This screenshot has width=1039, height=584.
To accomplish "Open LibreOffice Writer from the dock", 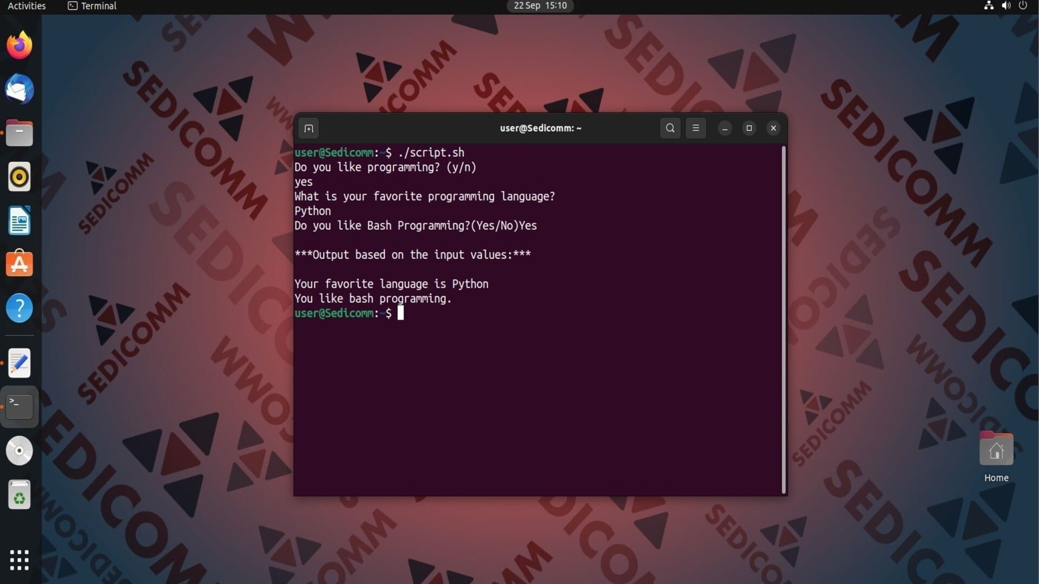I will tap(19, 221).
